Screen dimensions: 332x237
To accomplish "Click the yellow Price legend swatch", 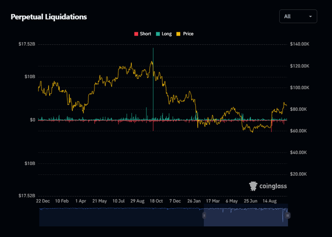I will pos(178,34).
